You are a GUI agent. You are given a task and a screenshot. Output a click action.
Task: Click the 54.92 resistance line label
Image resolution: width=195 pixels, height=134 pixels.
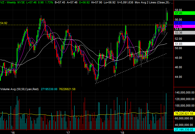click(x=4, y=23)
